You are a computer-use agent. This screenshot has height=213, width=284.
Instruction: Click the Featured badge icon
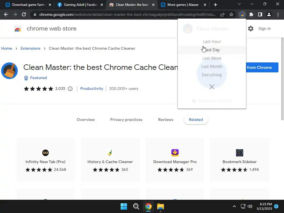pyautogui.click(x=26, y=78)
